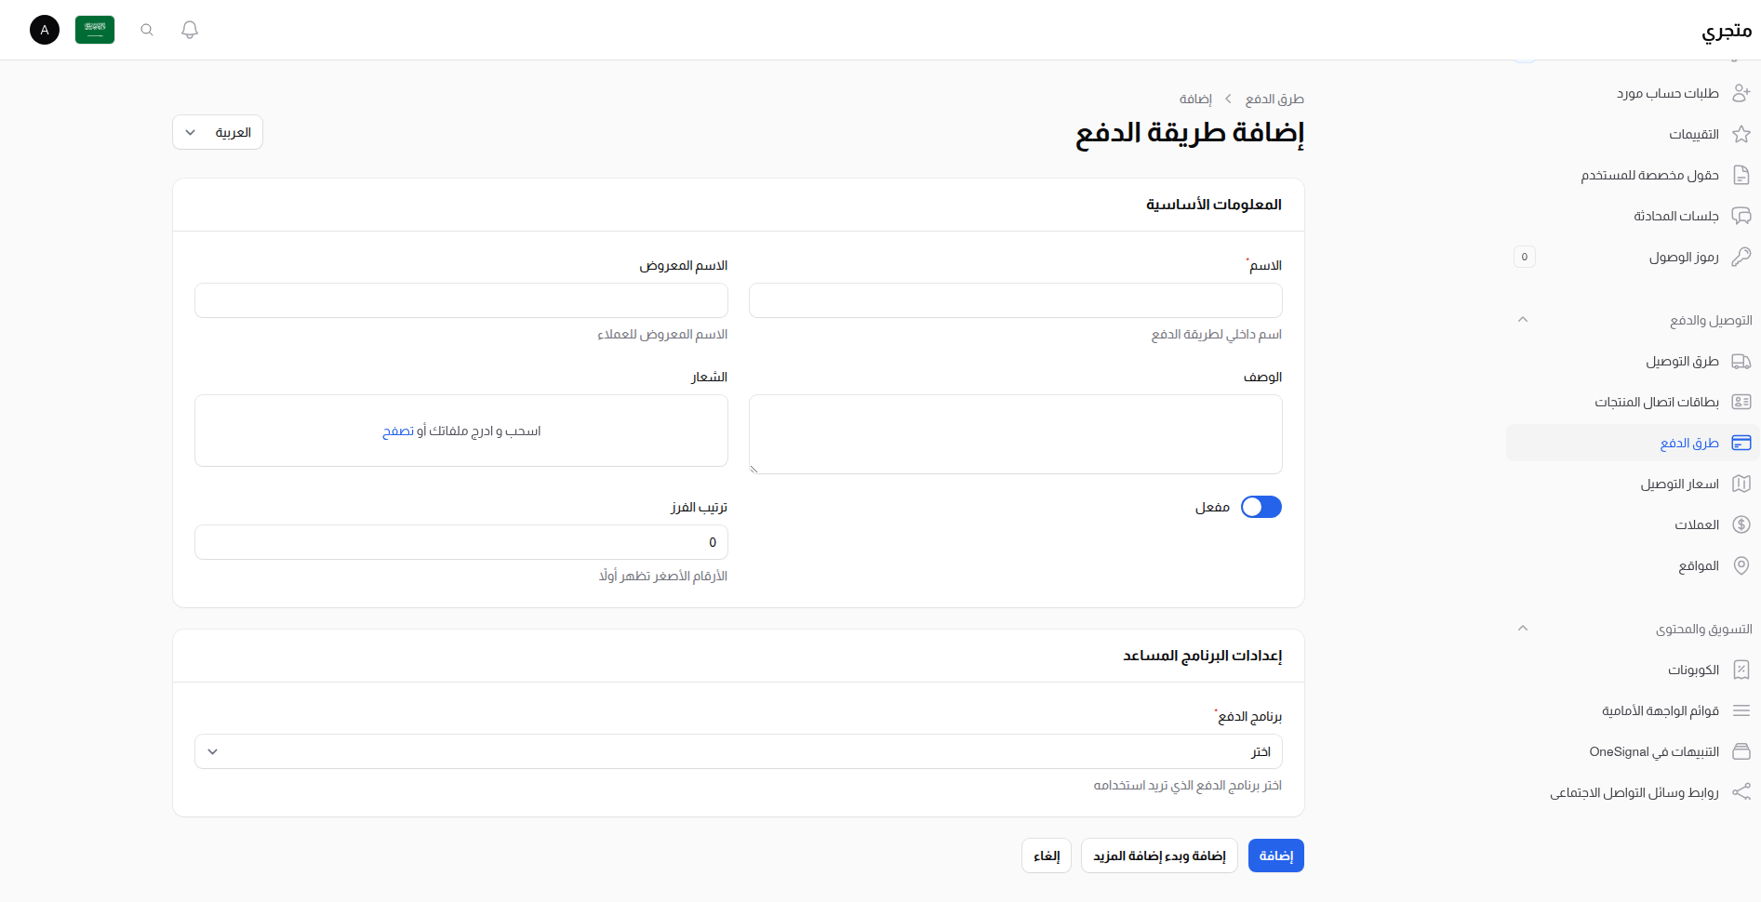
Task: Click the رموز الوصول key icon
Action: pos(1741,257)
